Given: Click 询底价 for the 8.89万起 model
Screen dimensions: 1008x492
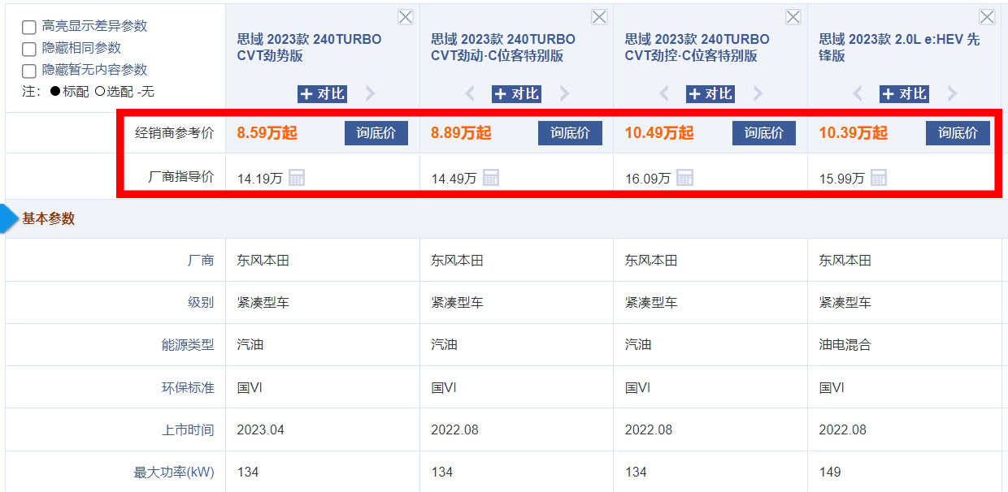Looking at the screenshot, I should click(x=570, y=133).
